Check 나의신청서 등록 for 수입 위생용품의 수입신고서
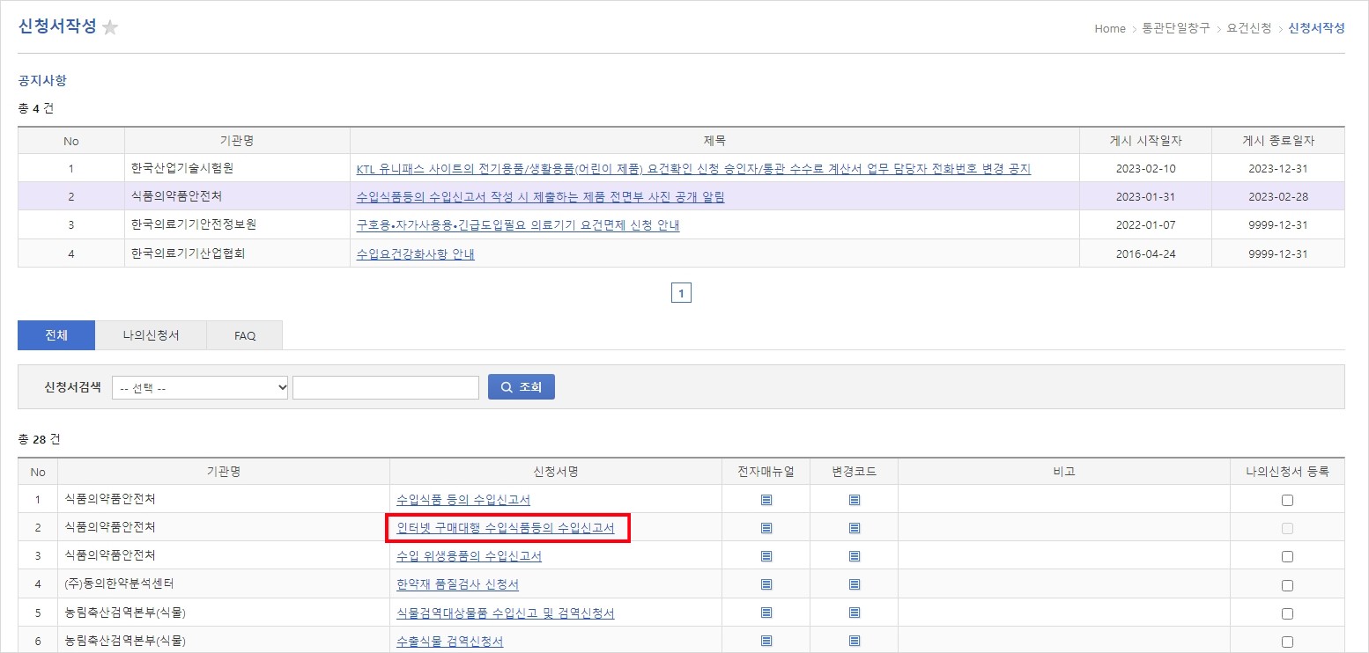Viewport: 1369px width, 653px height. (x=1287, y=556)
